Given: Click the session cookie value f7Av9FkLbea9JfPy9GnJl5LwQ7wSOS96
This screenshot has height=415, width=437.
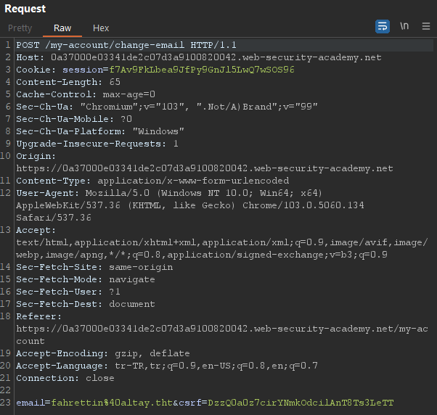Looking at the screenshot, I should click(202, 70).
